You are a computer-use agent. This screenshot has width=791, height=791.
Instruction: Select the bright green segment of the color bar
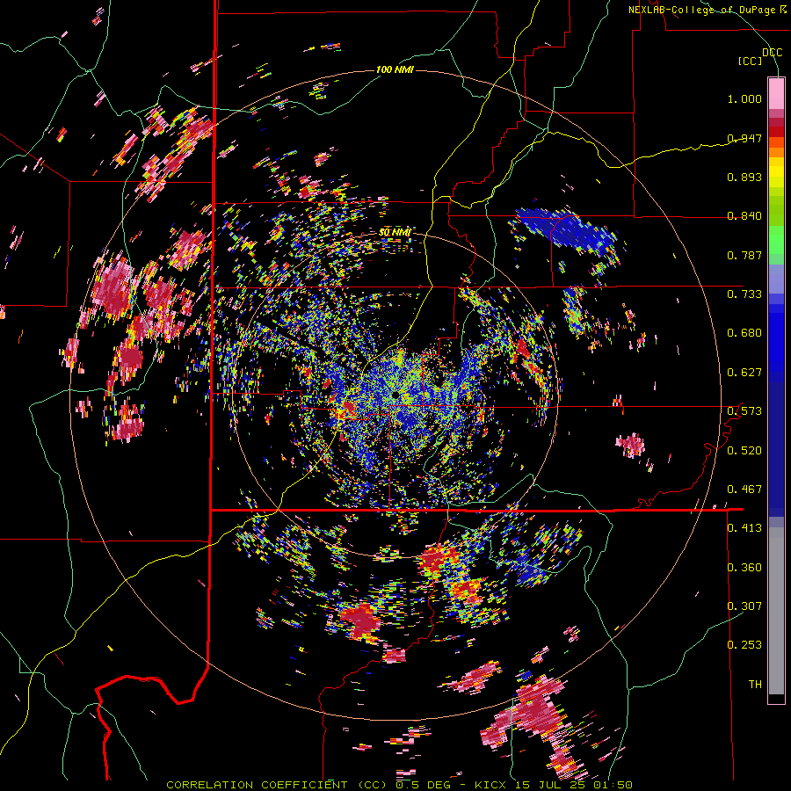(776, 240)
